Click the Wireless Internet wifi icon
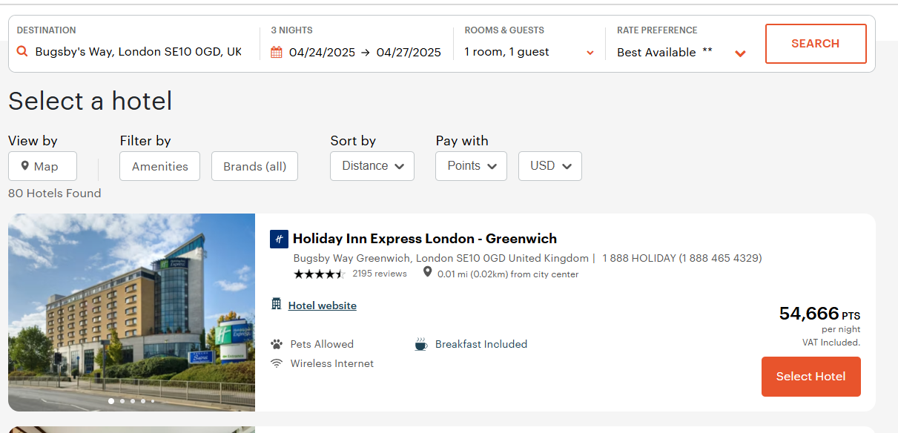Viewport: 898px width, 433px height. pos(277,363)
